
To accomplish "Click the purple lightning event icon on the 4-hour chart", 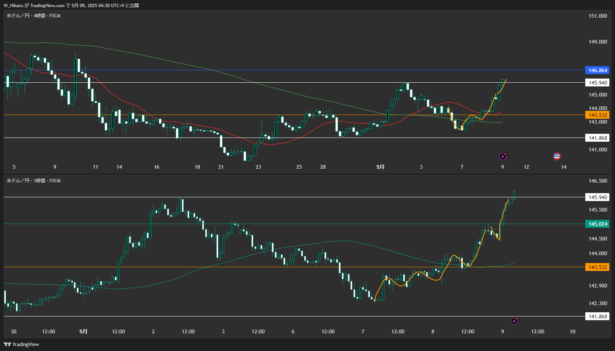I will [502, 156].
